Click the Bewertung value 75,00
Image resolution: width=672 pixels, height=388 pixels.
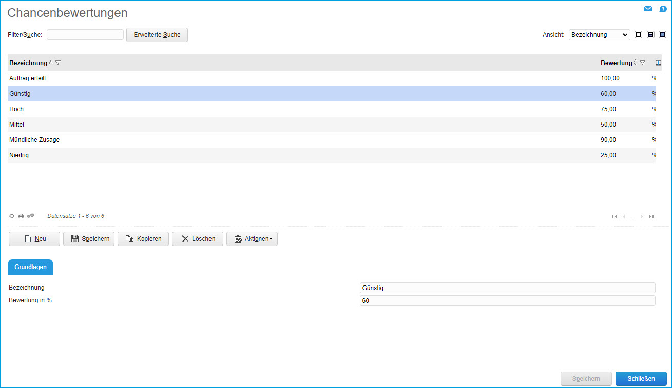coord(608,109)
